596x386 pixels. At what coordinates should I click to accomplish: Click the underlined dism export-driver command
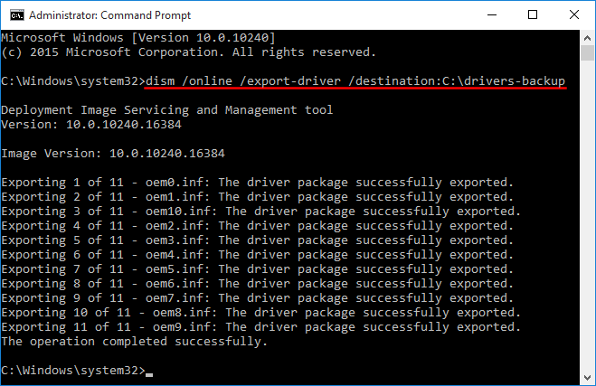coord(355,81)
